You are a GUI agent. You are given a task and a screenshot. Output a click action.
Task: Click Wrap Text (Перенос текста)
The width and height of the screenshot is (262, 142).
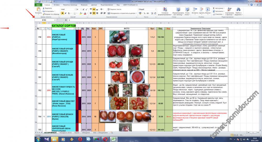114,9
